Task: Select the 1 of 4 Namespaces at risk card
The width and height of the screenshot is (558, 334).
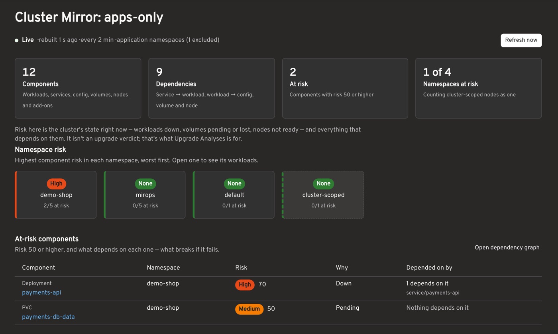Action: (479, 88)
